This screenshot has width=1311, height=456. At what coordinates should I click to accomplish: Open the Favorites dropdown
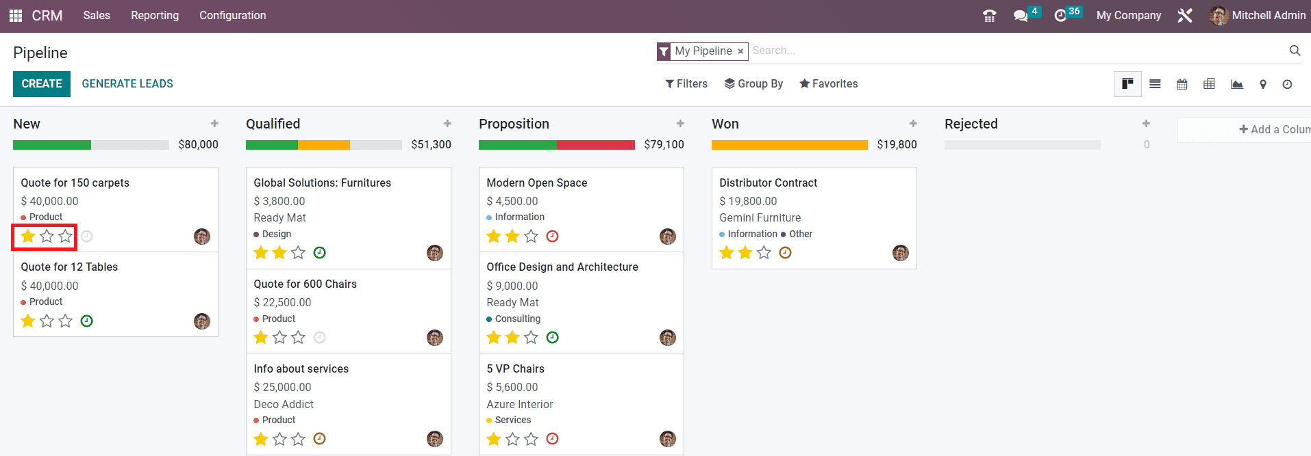[x=828, y=83]
